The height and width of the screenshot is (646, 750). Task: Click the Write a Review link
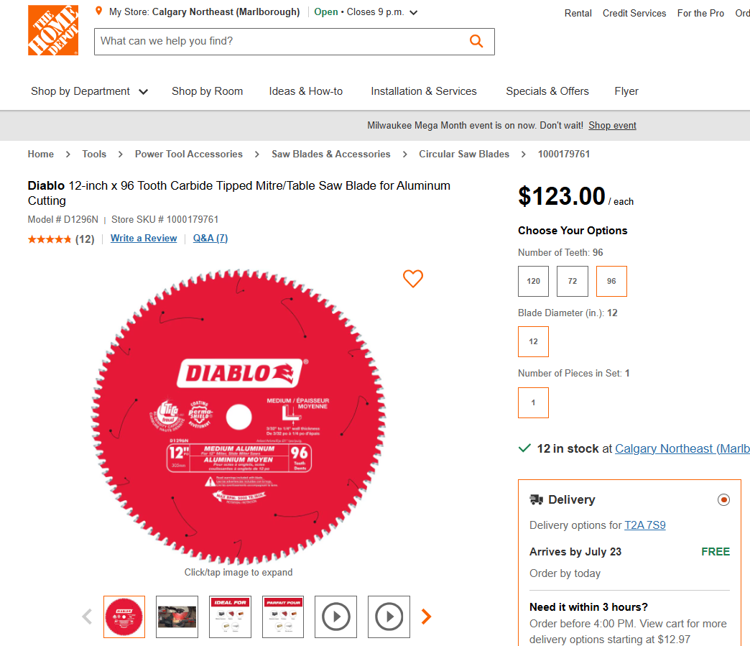[x=144, y=239]
